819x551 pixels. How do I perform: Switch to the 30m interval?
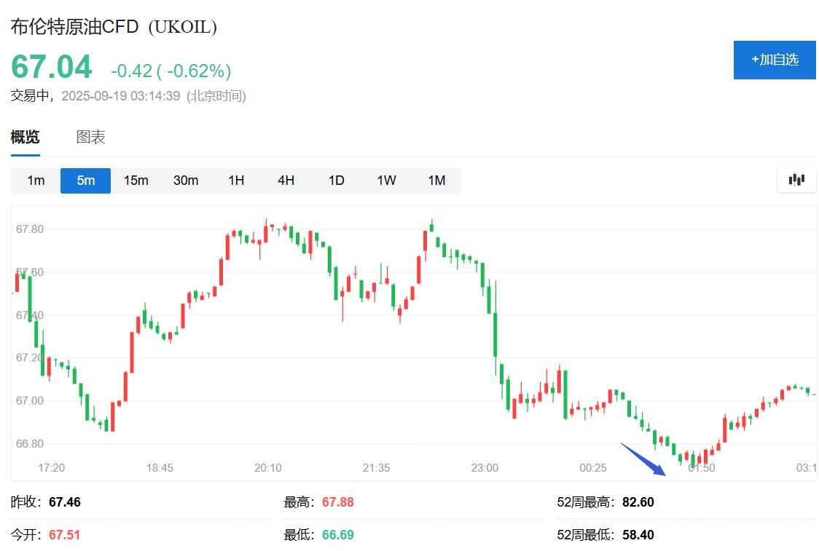pyautogui.click(x=186, y=181)
